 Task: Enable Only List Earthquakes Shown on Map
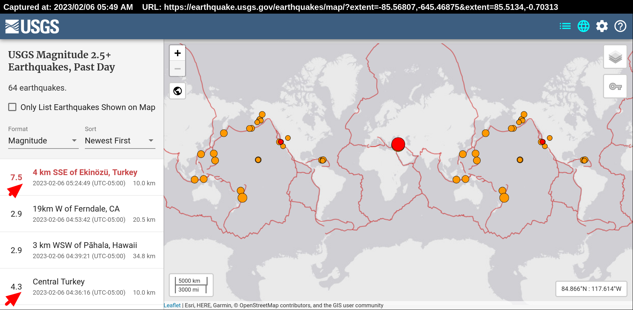tap(12, 107)
